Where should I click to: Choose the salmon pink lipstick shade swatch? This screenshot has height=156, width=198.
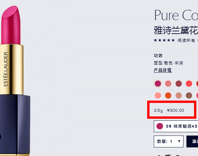168,83
